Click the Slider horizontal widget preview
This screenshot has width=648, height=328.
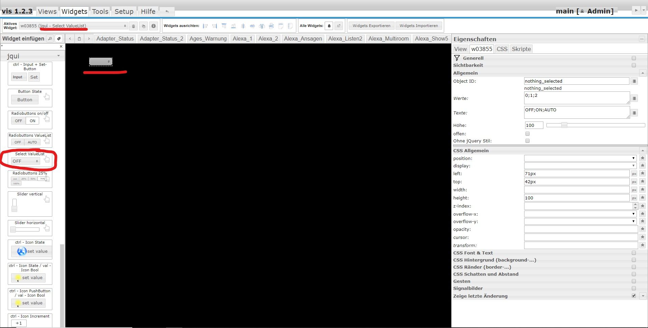30,228
